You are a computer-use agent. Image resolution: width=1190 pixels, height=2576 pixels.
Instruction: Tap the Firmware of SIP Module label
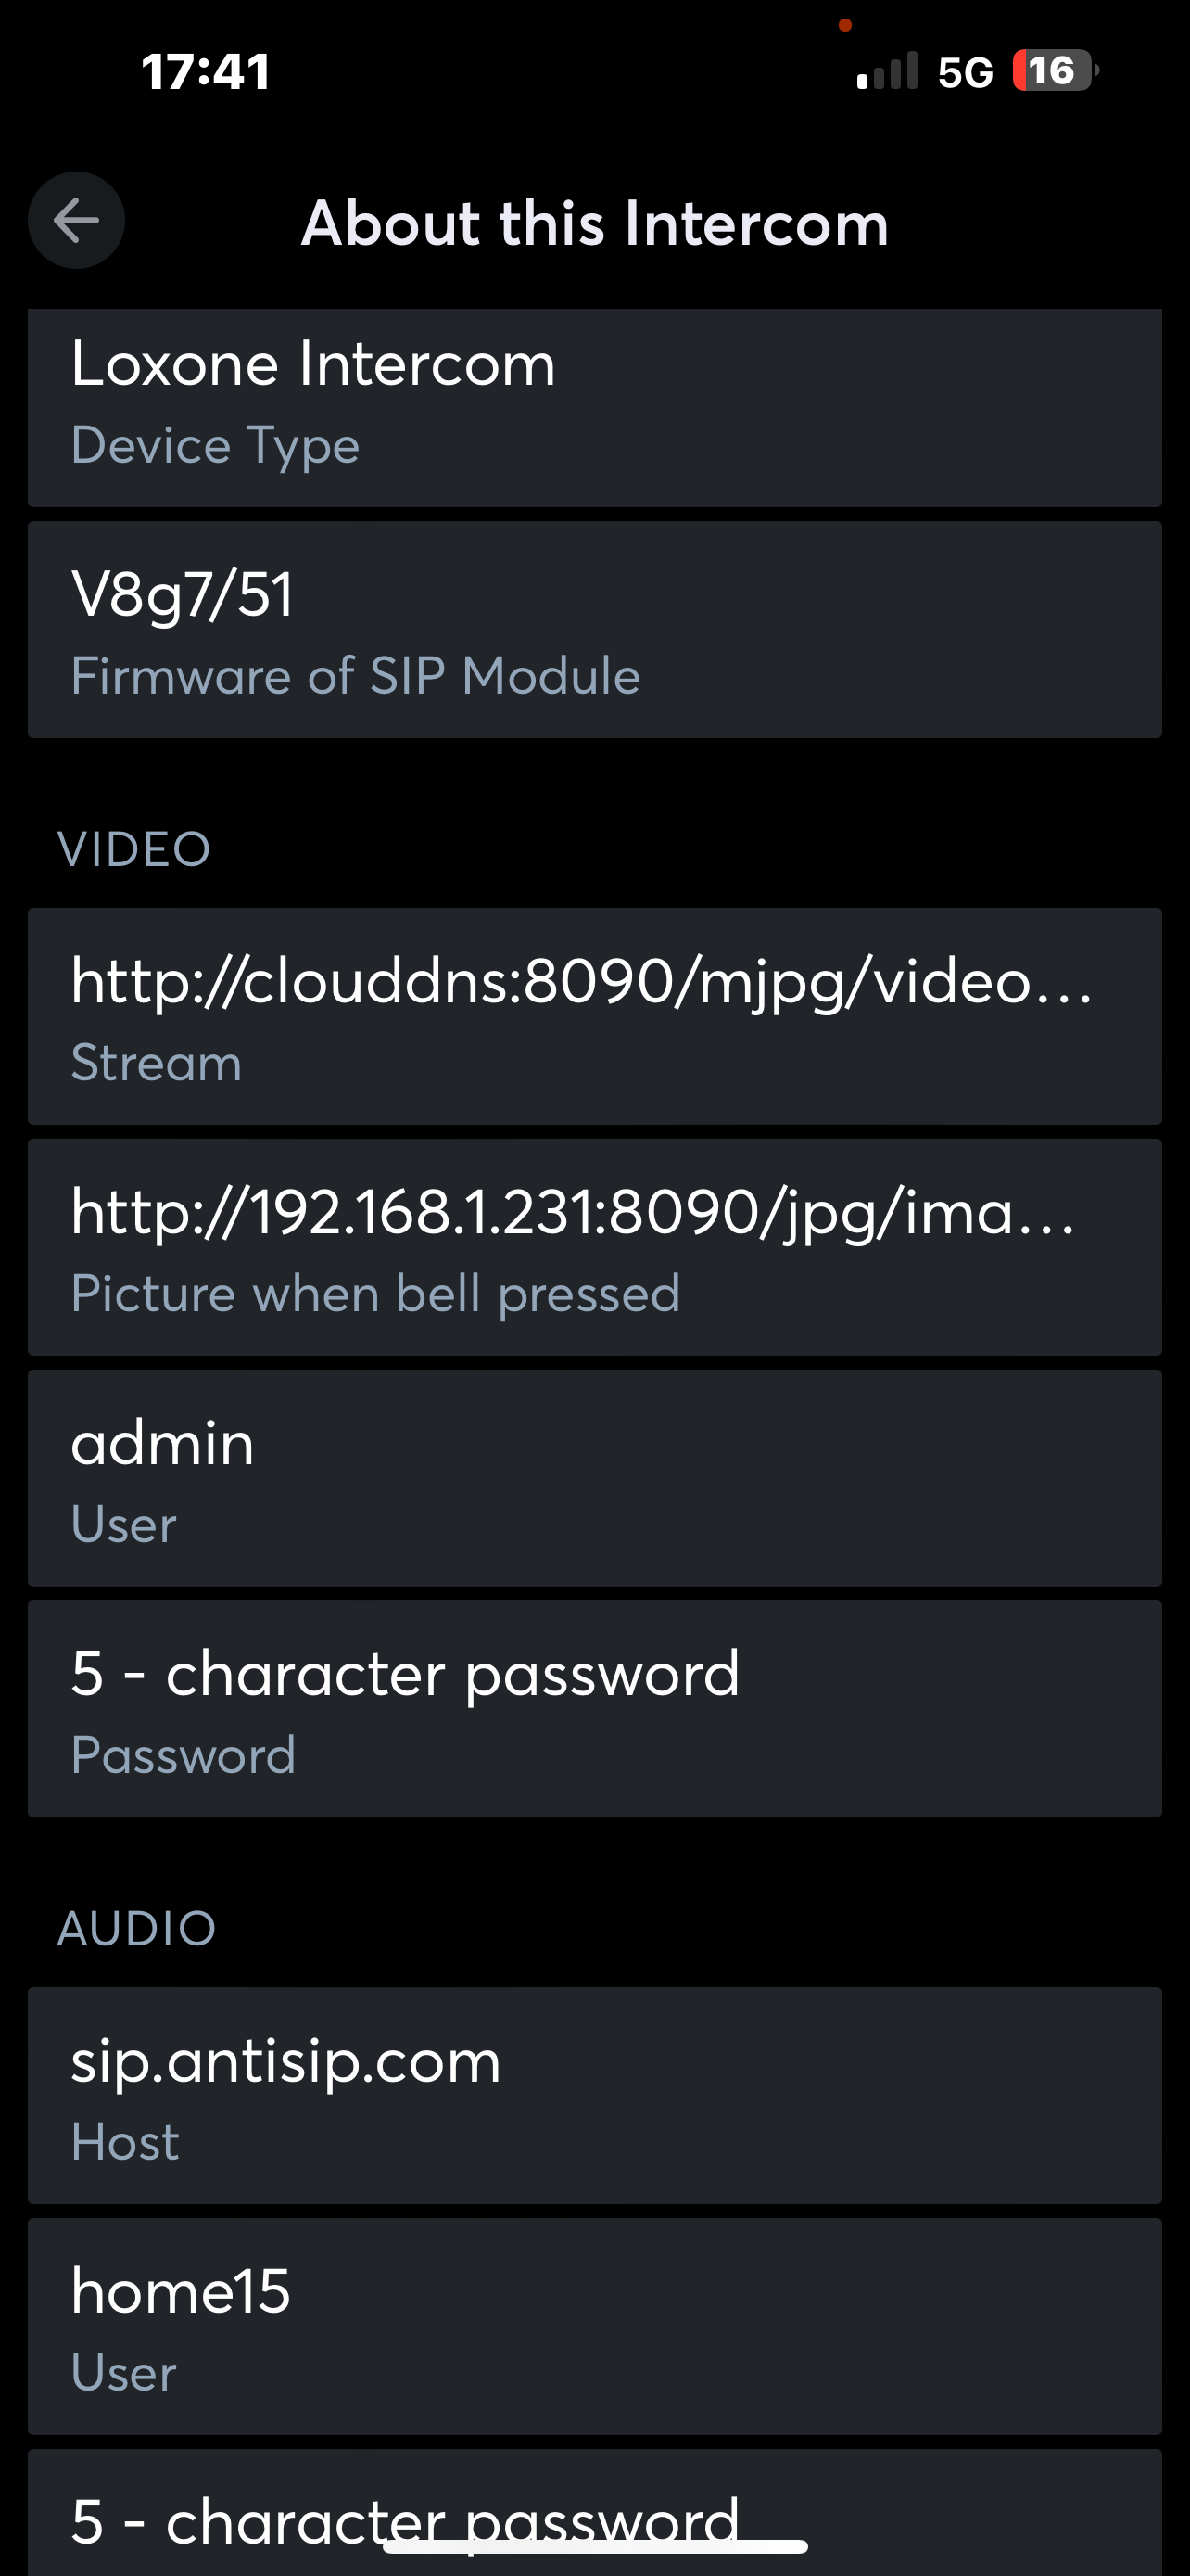tap(356, 676)
